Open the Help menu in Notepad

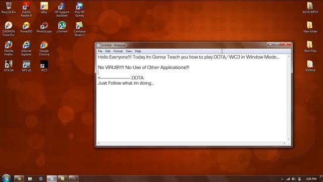[138, 51]
